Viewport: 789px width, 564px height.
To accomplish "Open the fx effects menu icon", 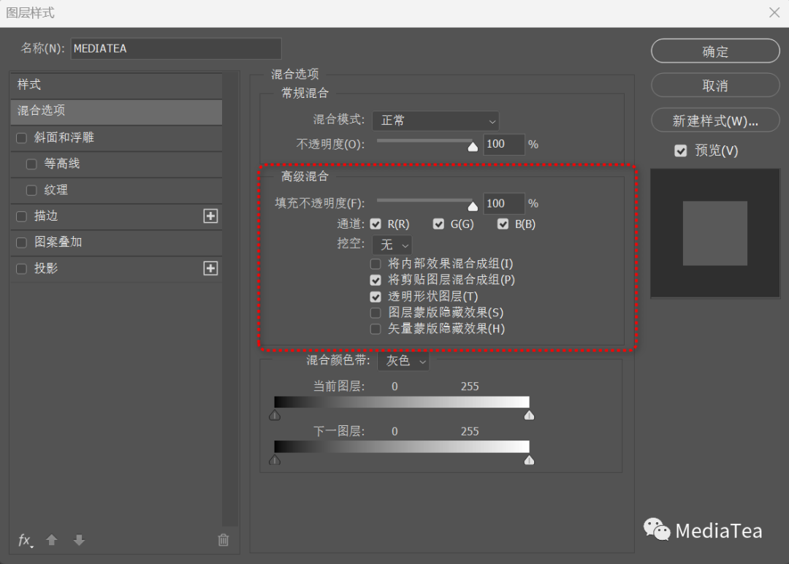I will [25, 541].
